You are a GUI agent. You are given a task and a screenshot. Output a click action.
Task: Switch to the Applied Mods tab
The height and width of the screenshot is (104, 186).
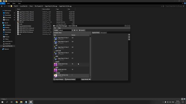tap(96, 33)
